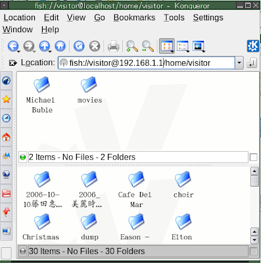Go forward with the Forward arrow button
The image size is (261, 263).
(x=28, y=46)
